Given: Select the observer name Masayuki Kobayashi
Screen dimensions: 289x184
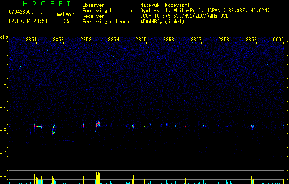Looking at the screenshot, I should (165, 5).
